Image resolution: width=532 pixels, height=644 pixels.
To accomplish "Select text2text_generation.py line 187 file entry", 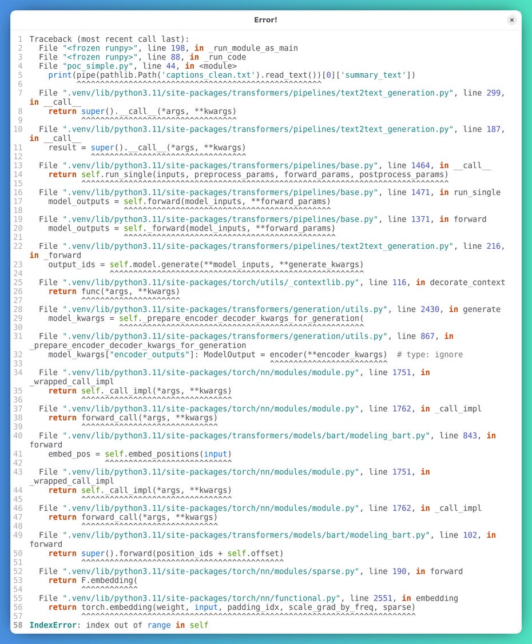I will 267,133.
